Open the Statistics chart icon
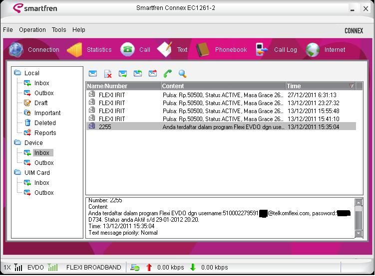Screen dimensions: 375x276 point(74,50)
